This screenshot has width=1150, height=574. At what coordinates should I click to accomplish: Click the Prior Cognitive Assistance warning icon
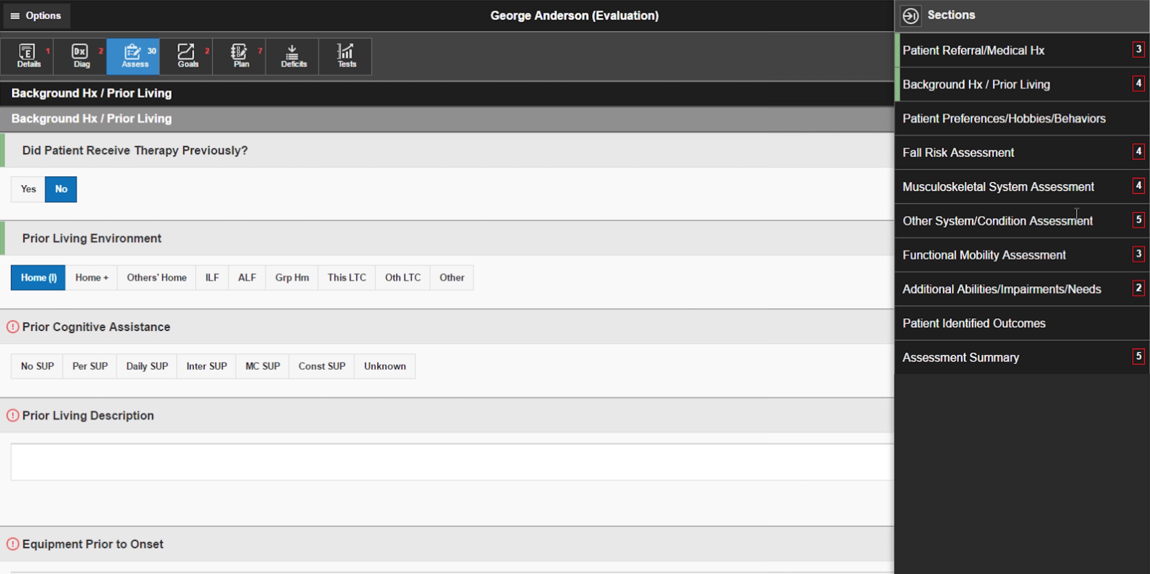coord(12,327)
